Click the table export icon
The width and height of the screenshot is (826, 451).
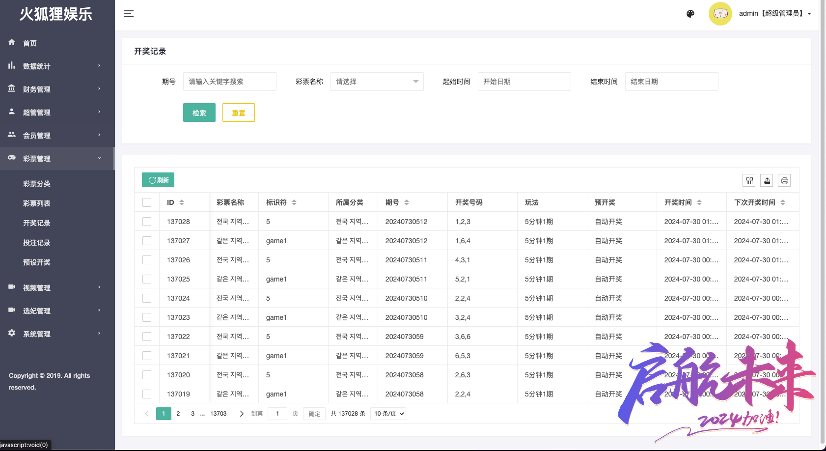point(767,181)
